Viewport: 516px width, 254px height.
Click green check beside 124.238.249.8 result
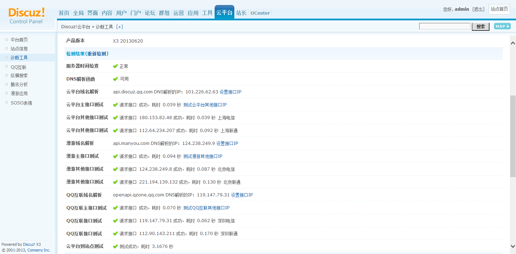click(x=115, y=169)
